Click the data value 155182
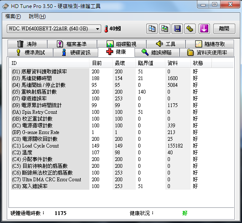The image size is (242, 223). coord(175,146)
